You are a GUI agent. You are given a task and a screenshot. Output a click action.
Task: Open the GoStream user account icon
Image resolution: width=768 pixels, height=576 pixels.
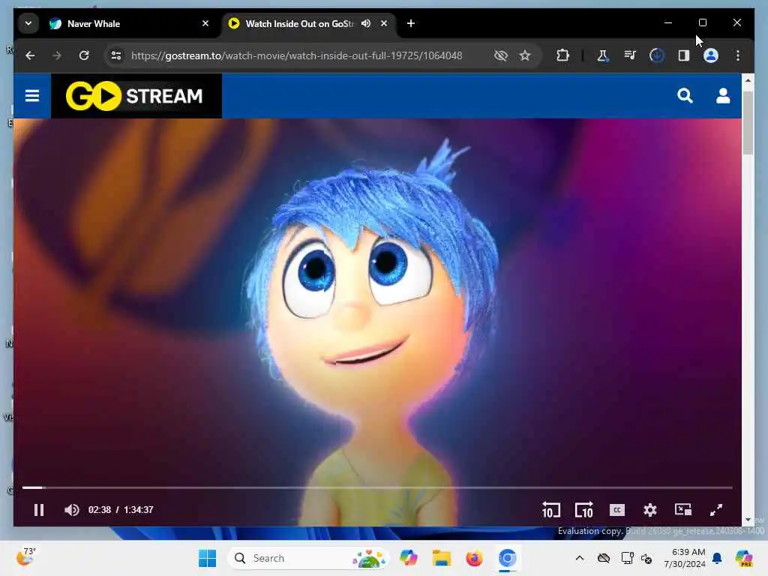(723, 95)
